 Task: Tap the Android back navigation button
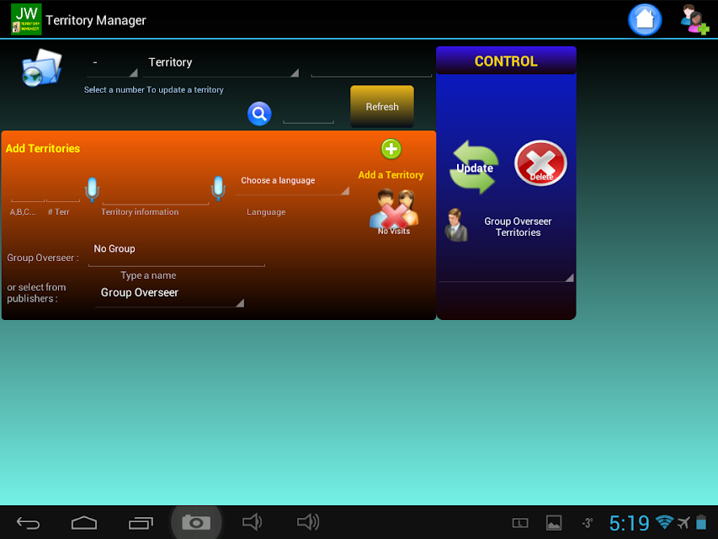[29, 522]
